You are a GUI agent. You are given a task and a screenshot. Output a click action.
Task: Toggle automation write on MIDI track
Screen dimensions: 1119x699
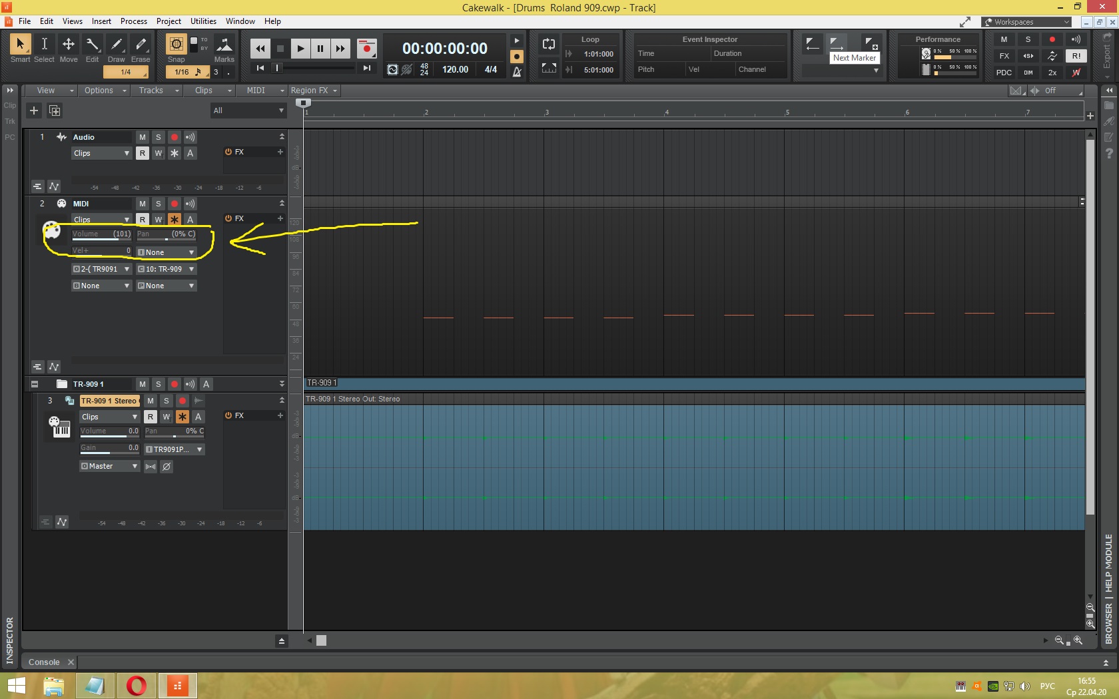tap(159, 220)
